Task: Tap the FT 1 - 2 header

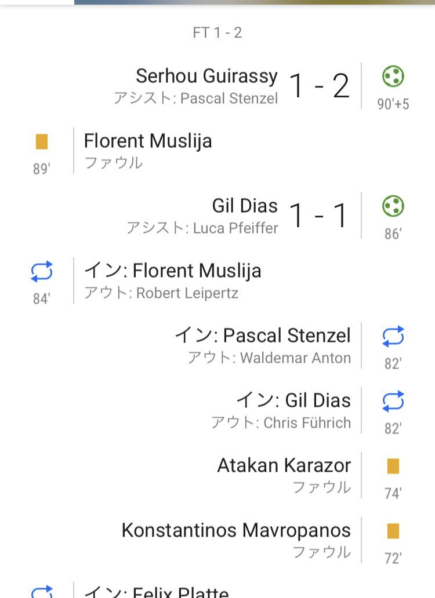Action: (217, 32)
